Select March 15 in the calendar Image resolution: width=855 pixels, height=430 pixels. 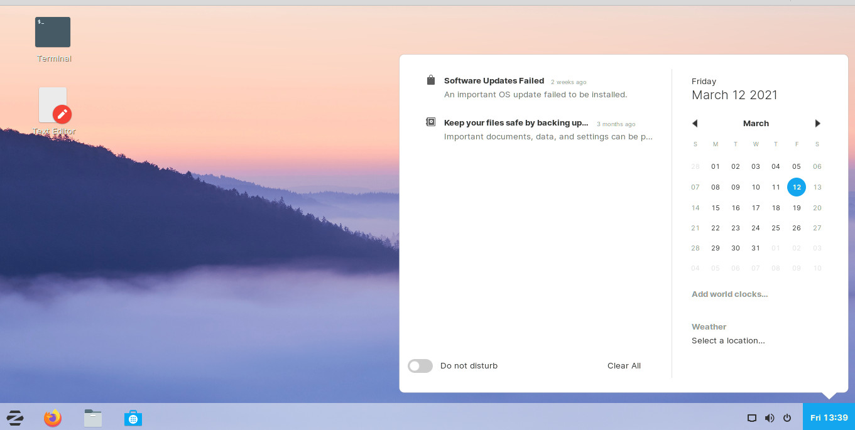716,208
